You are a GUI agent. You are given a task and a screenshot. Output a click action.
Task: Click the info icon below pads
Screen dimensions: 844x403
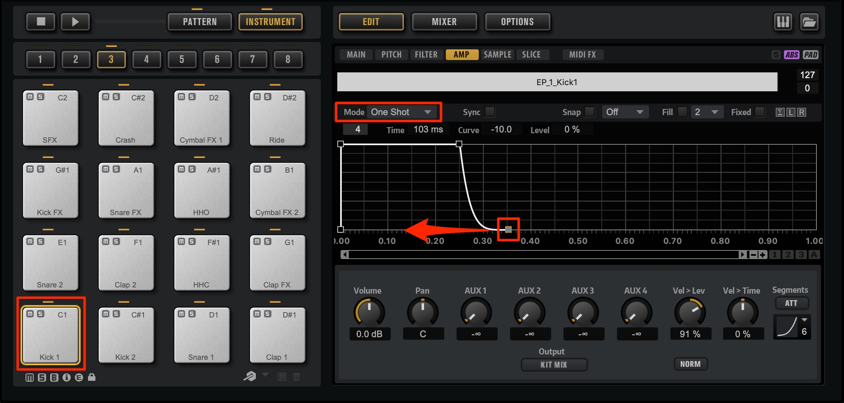click(x=67, y=378)
